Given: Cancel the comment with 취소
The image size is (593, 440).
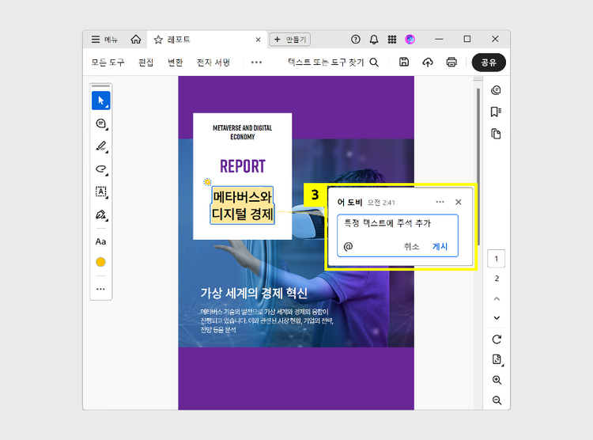Looking at the screenshot, I should [x=411, y=247].
